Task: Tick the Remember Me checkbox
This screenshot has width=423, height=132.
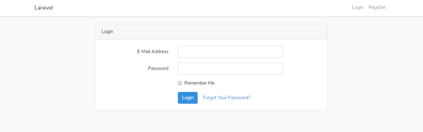Action: pyautogui.click(x=180, y=83)
